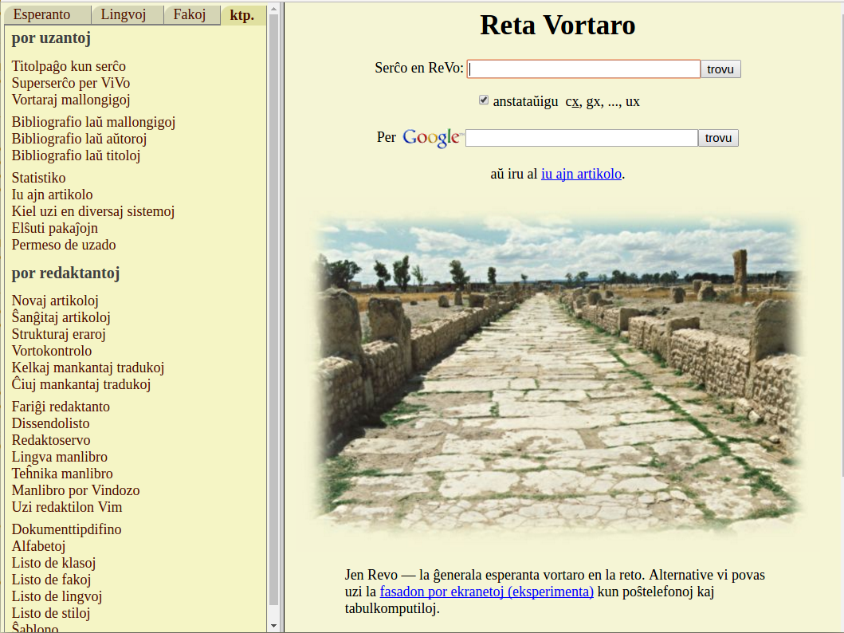The image size is (844, 633).
Task: Follow the fasadon por ekranetoj (eksperimenta) link
Action: [486, 592]
